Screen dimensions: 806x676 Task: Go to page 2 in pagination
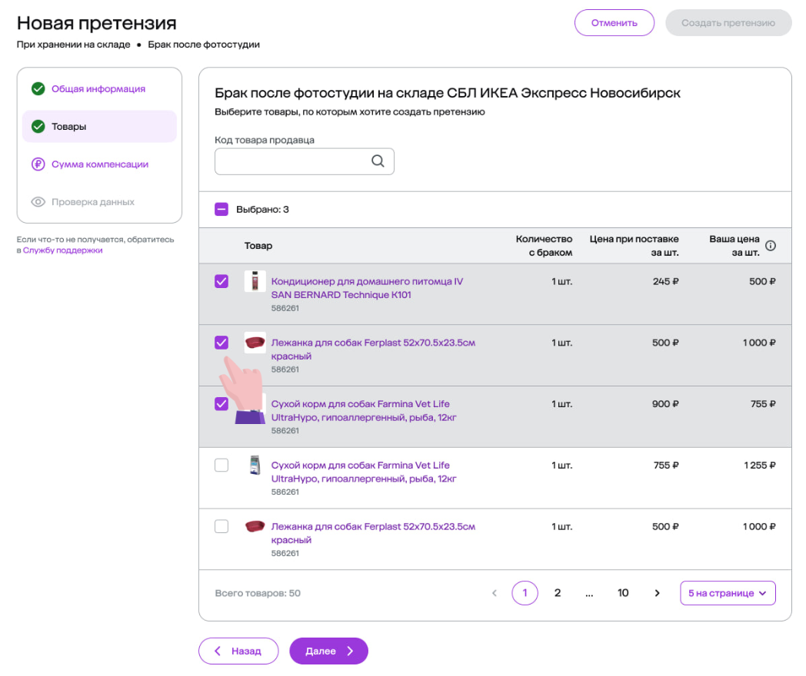coord(558,593)
